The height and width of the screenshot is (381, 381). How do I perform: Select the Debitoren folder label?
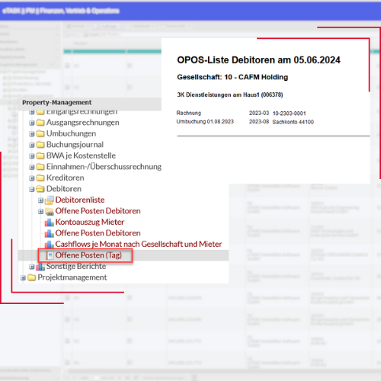pyautogui.click(x=64, y=189)
